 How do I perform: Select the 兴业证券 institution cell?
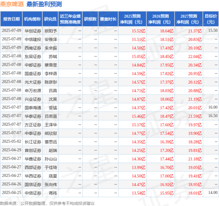[33, 99]
